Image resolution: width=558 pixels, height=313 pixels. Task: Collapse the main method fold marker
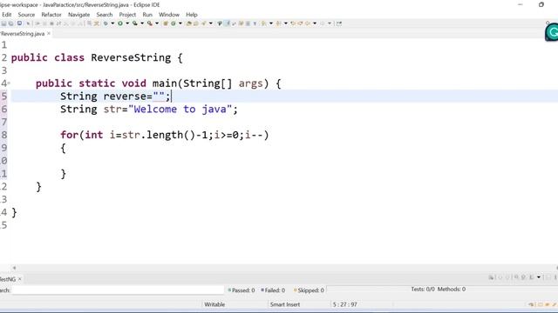pos(9,83)
